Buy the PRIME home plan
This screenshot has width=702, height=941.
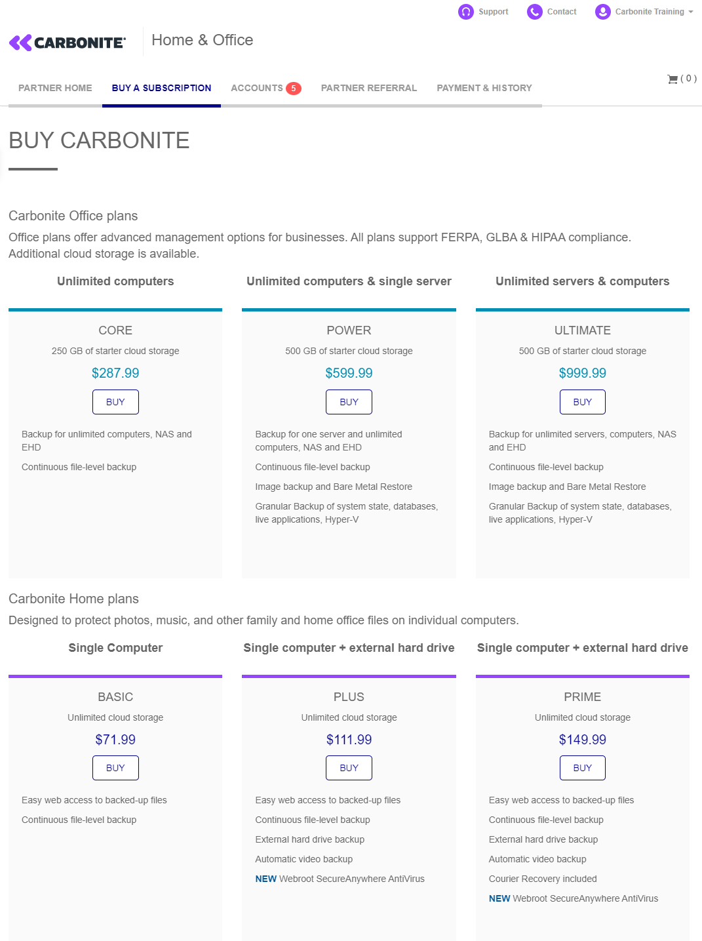pos(582,768)
